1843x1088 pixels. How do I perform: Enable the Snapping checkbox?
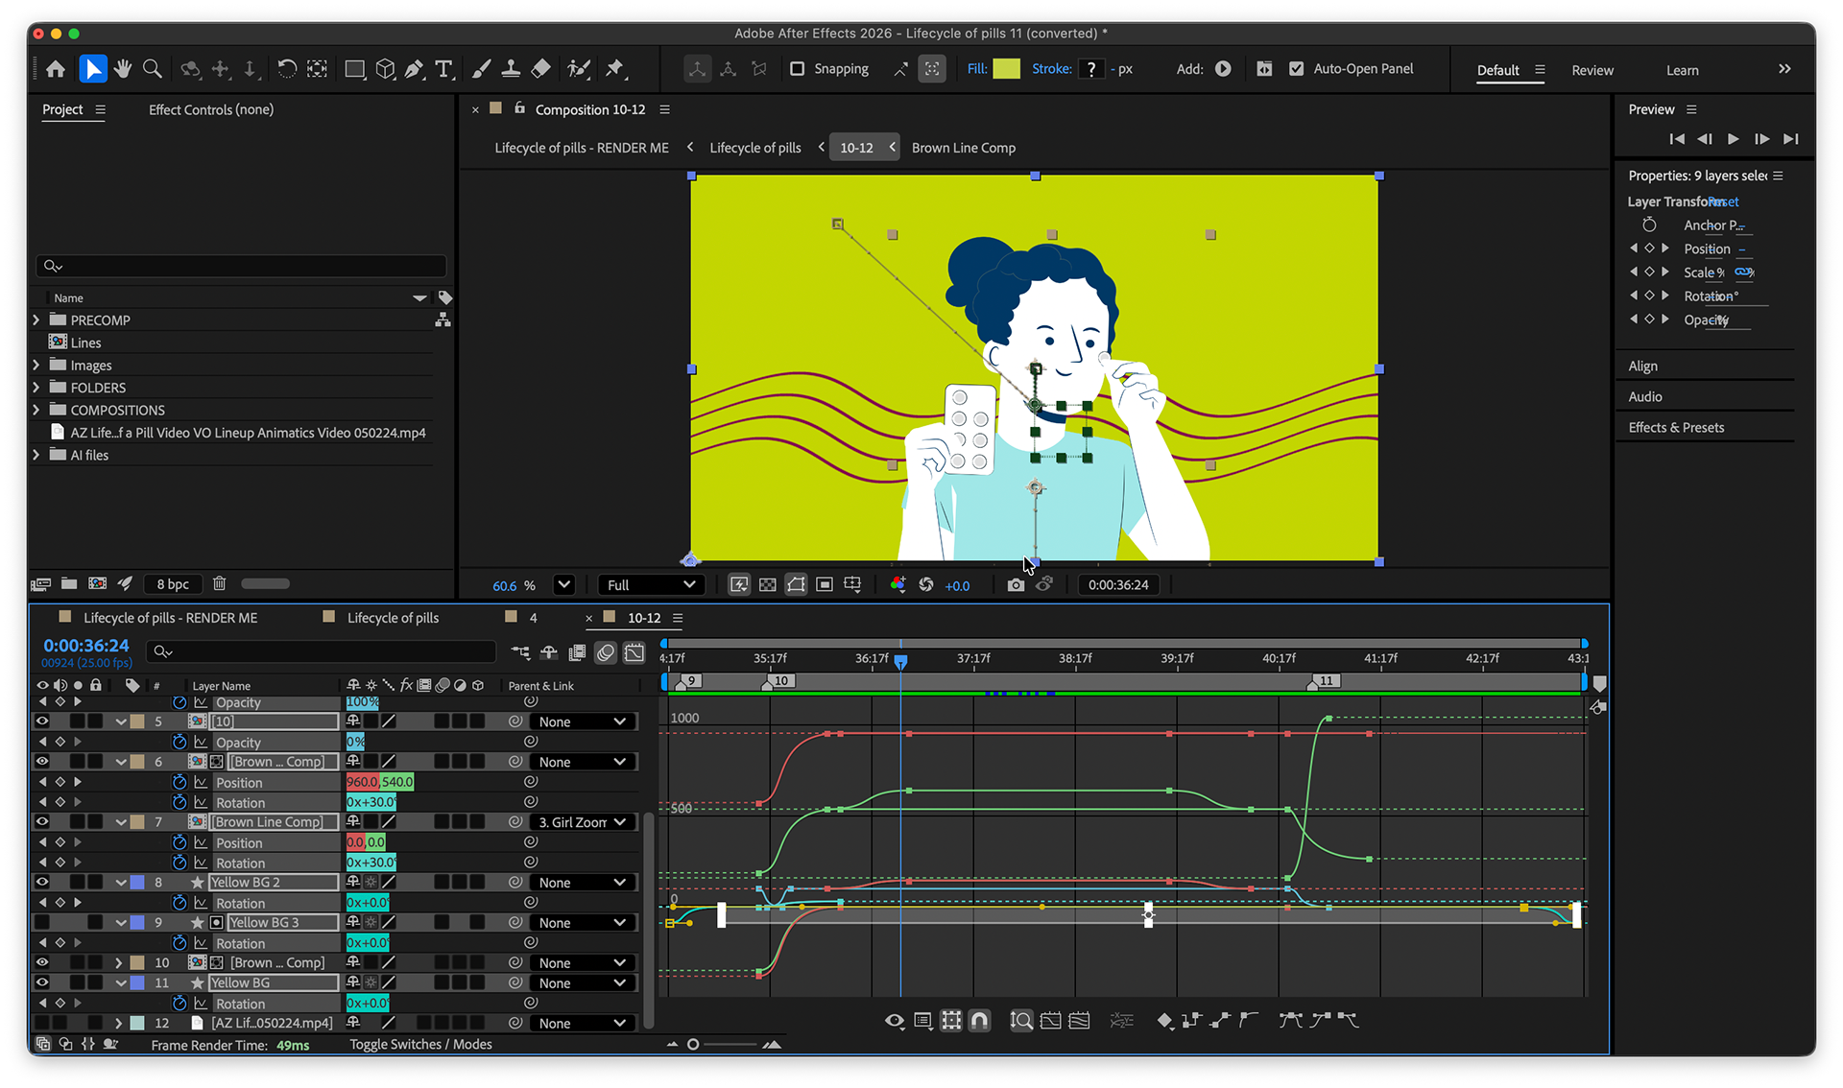797,69
